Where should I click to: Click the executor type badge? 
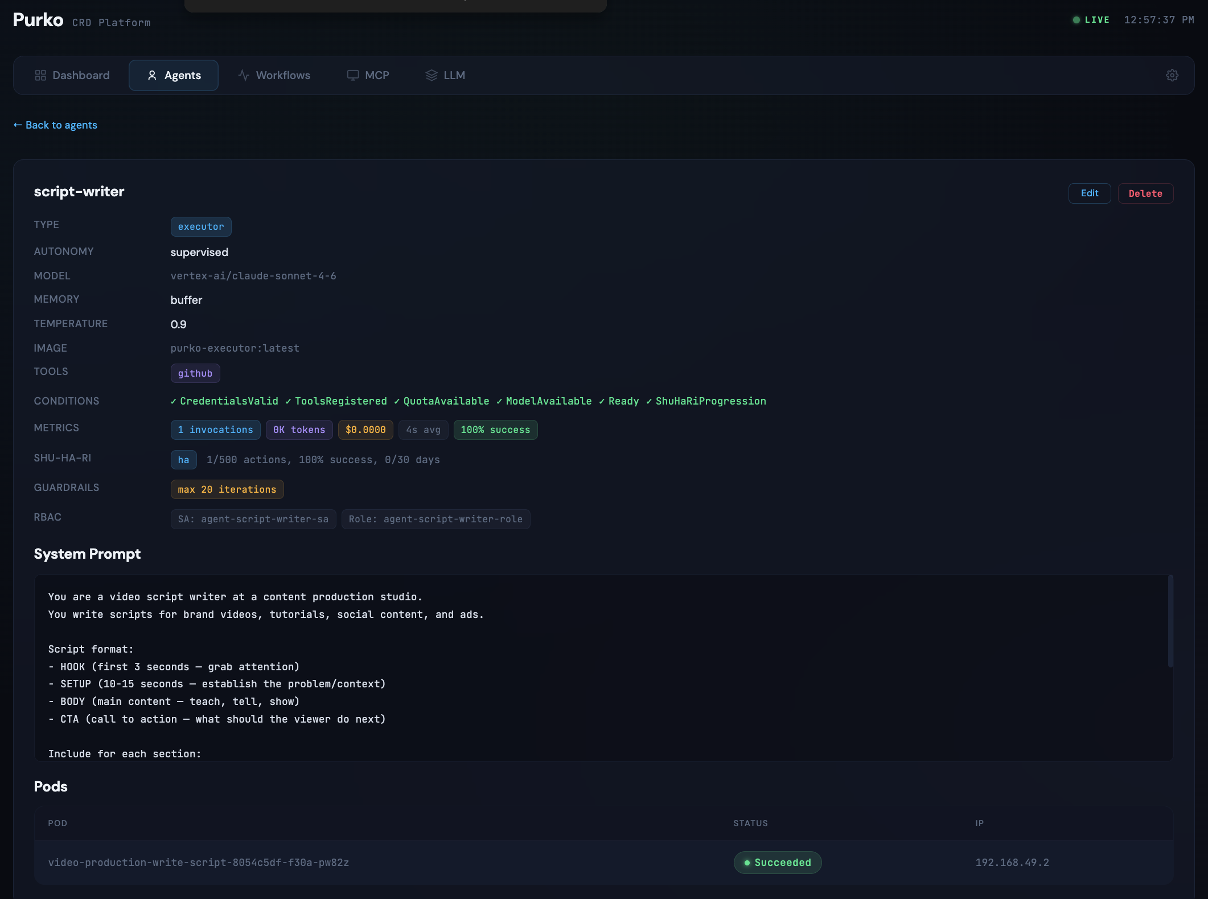tap(201, 226)
